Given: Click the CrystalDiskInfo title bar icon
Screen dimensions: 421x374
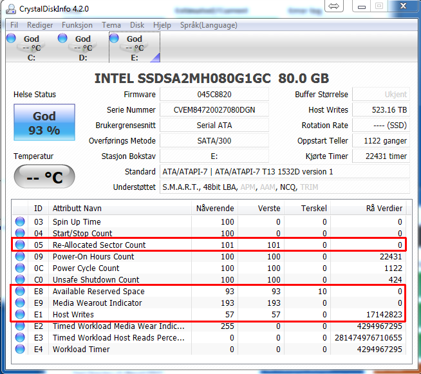Looking at the screenshot, I should 11,9.
